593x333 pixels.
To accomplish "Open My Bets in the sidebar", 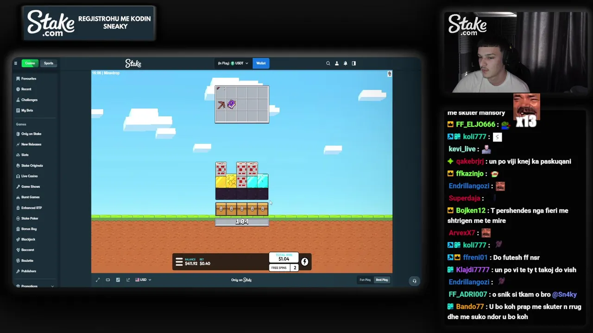I will coord(27,111).
